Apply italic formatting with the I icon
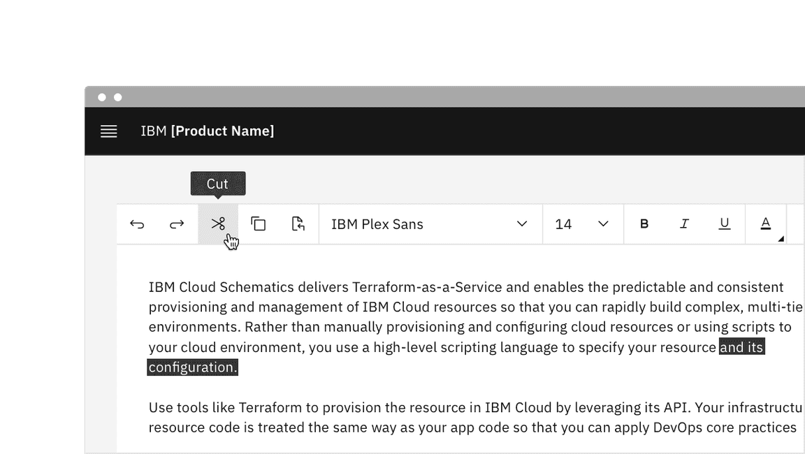 684,224
